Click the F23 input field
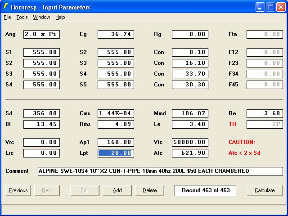The height and width of the screenshot is (216, 288). 265,63
